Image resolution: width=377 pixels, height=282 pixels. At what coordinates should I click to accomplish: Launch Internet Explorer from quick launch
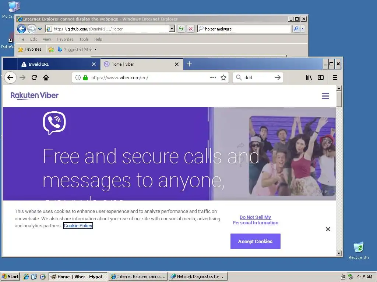click(26, 276)
